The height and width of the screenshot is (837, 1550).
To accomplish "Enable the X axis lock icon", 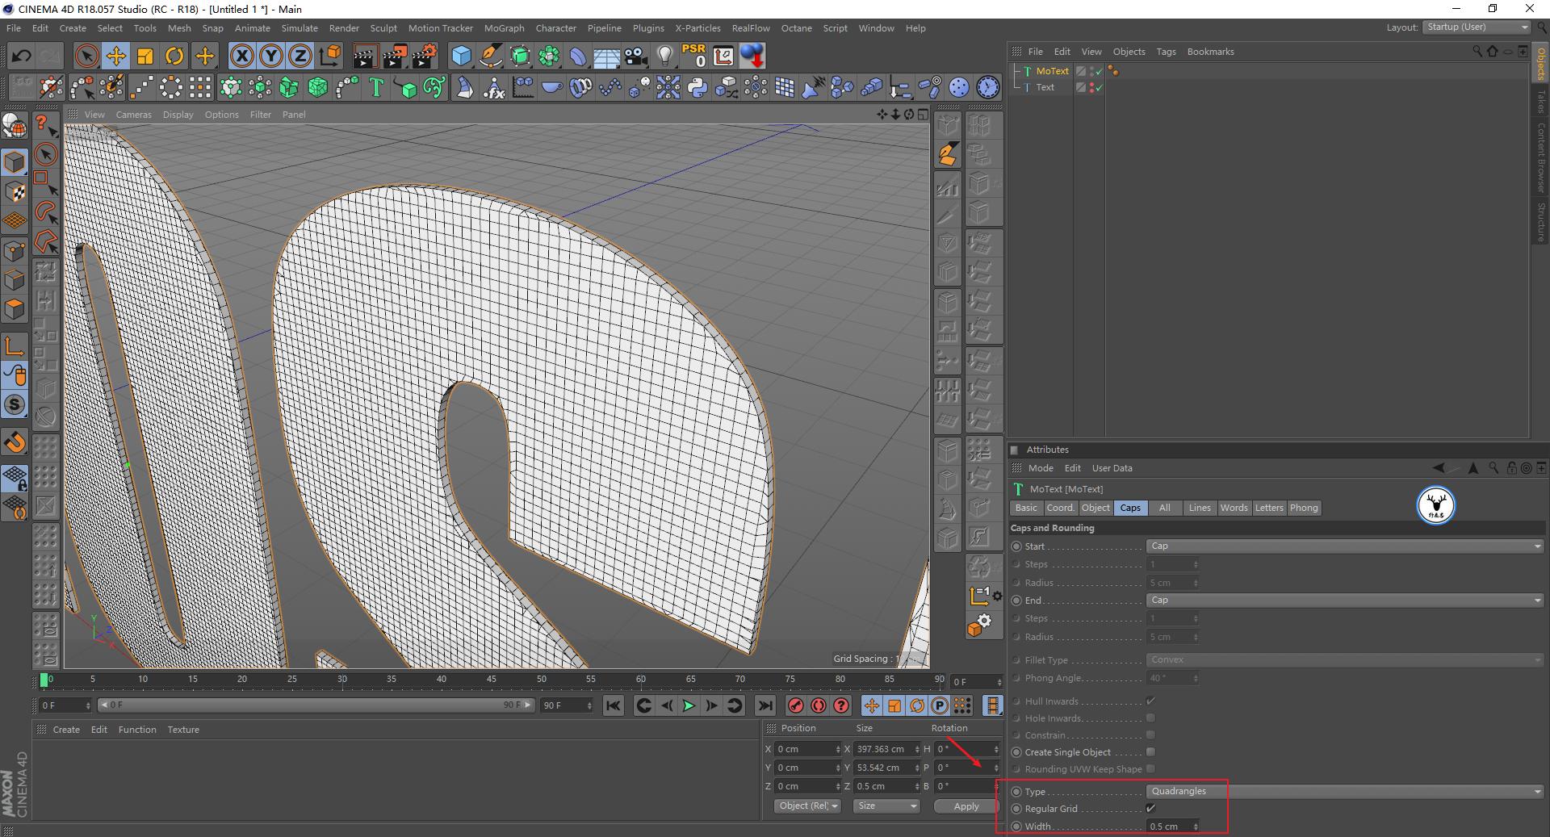I will [x=241, y=56].
